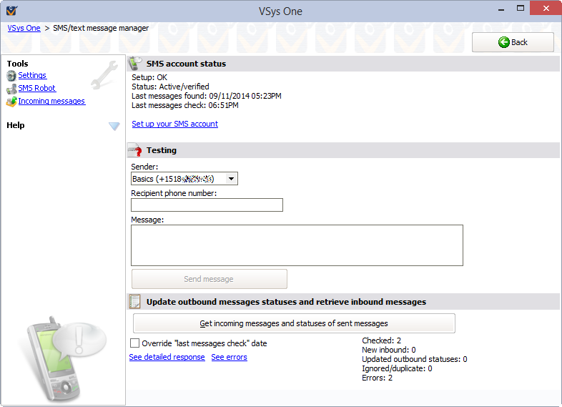Focus the Message text area
Screen dimensions: 562x407
pos(297,245)
